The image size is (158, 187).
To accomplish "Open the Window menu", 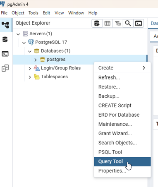I will click(76, 13).
